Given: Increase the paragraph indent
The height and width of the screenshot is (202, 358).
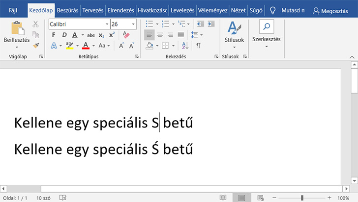Looking at the screenshot, I should [x=211, y=24].
